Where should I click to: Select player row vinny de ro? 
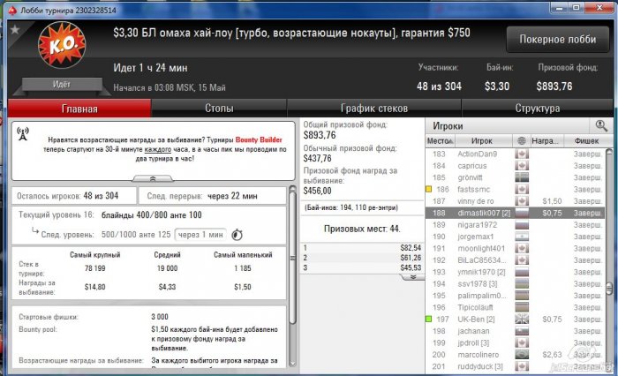515,201
